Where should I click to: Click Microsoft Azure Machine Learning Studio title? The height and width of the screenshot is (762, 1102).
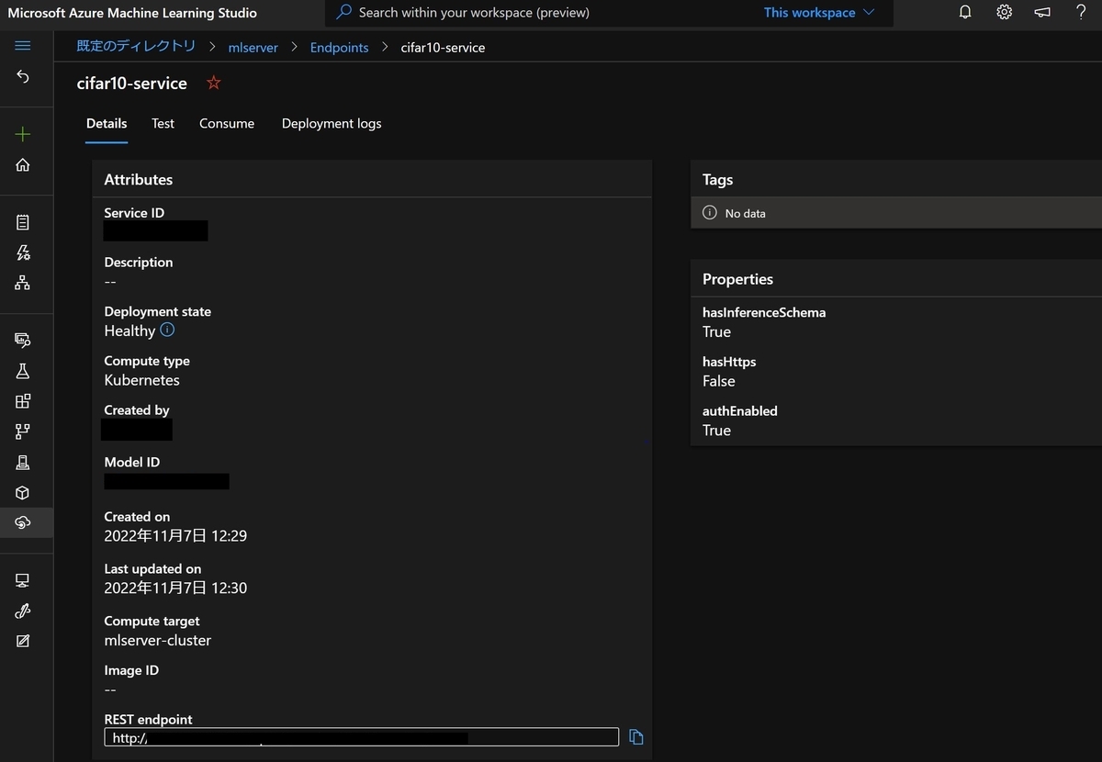coord(132,13)
